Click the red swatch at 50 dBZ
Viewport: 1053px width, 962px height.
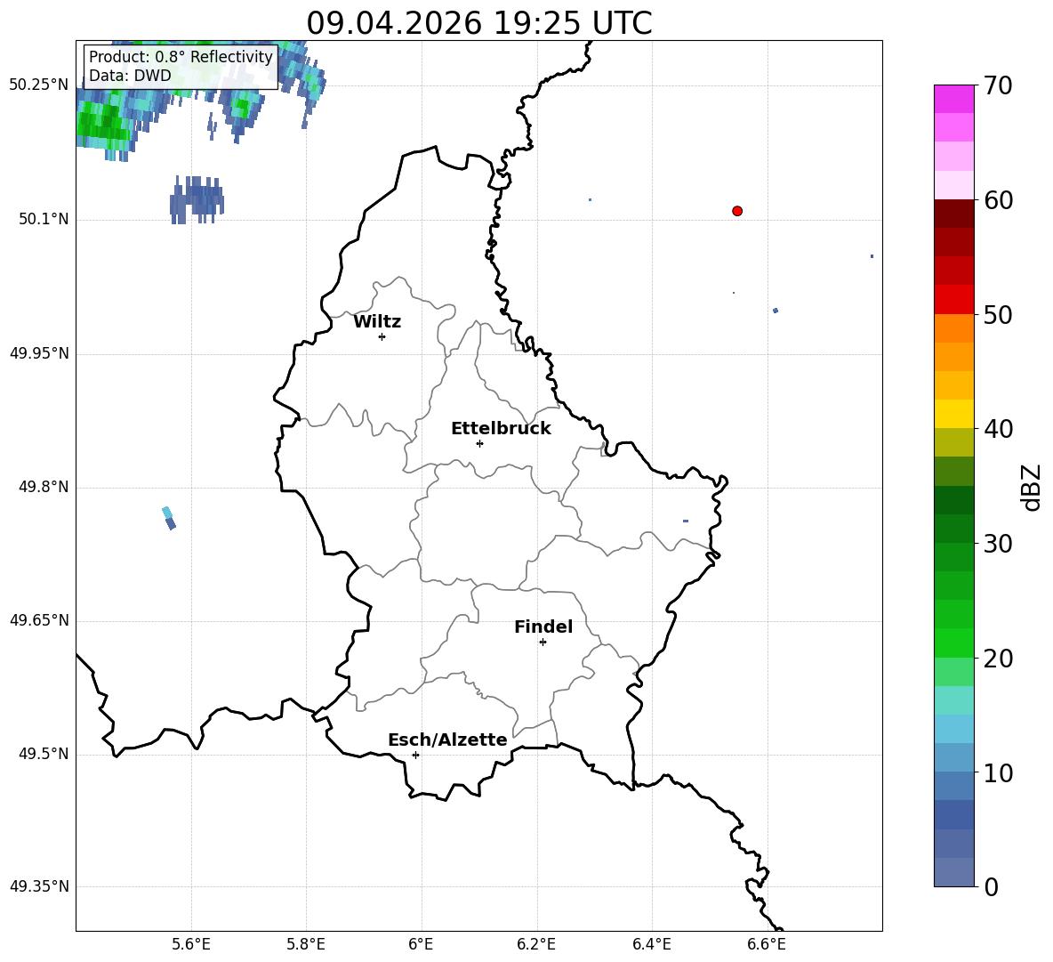click(953, 300)
